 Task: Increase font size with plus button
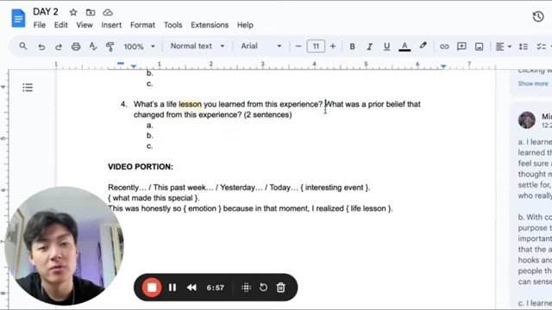pyautogui.click(x=333, y=46)
